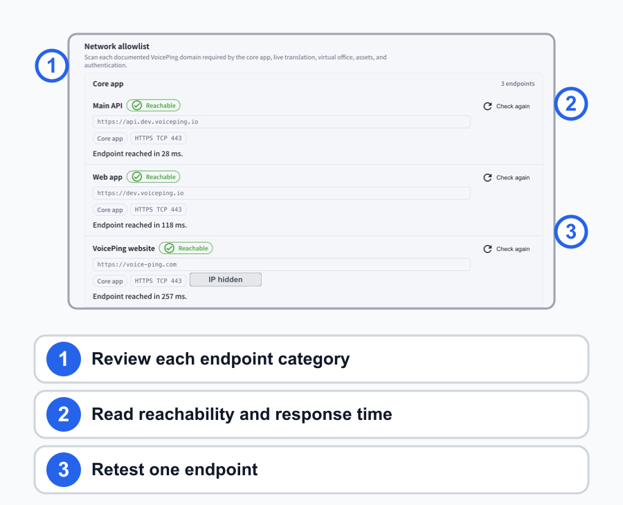The image size is (623, 505).
Task: Select the https://api.dev.voiceping.io URL field
Action: tap(281, 122)
